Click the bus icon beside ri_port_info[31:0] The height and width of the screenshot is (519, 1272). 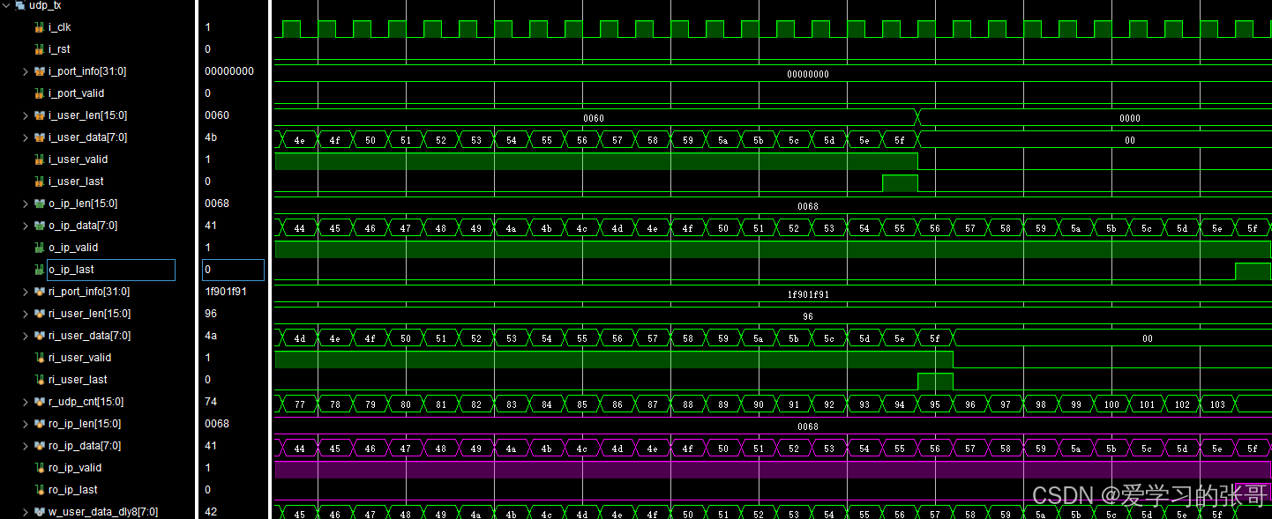coord(39,292)
